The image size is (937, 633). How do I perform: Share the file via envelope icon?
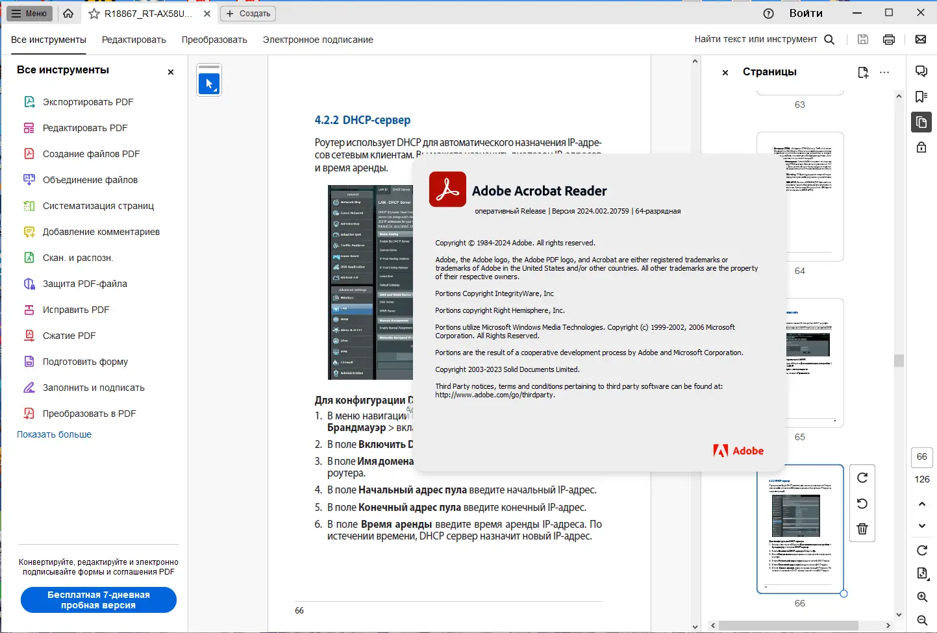tap(921, 40)
